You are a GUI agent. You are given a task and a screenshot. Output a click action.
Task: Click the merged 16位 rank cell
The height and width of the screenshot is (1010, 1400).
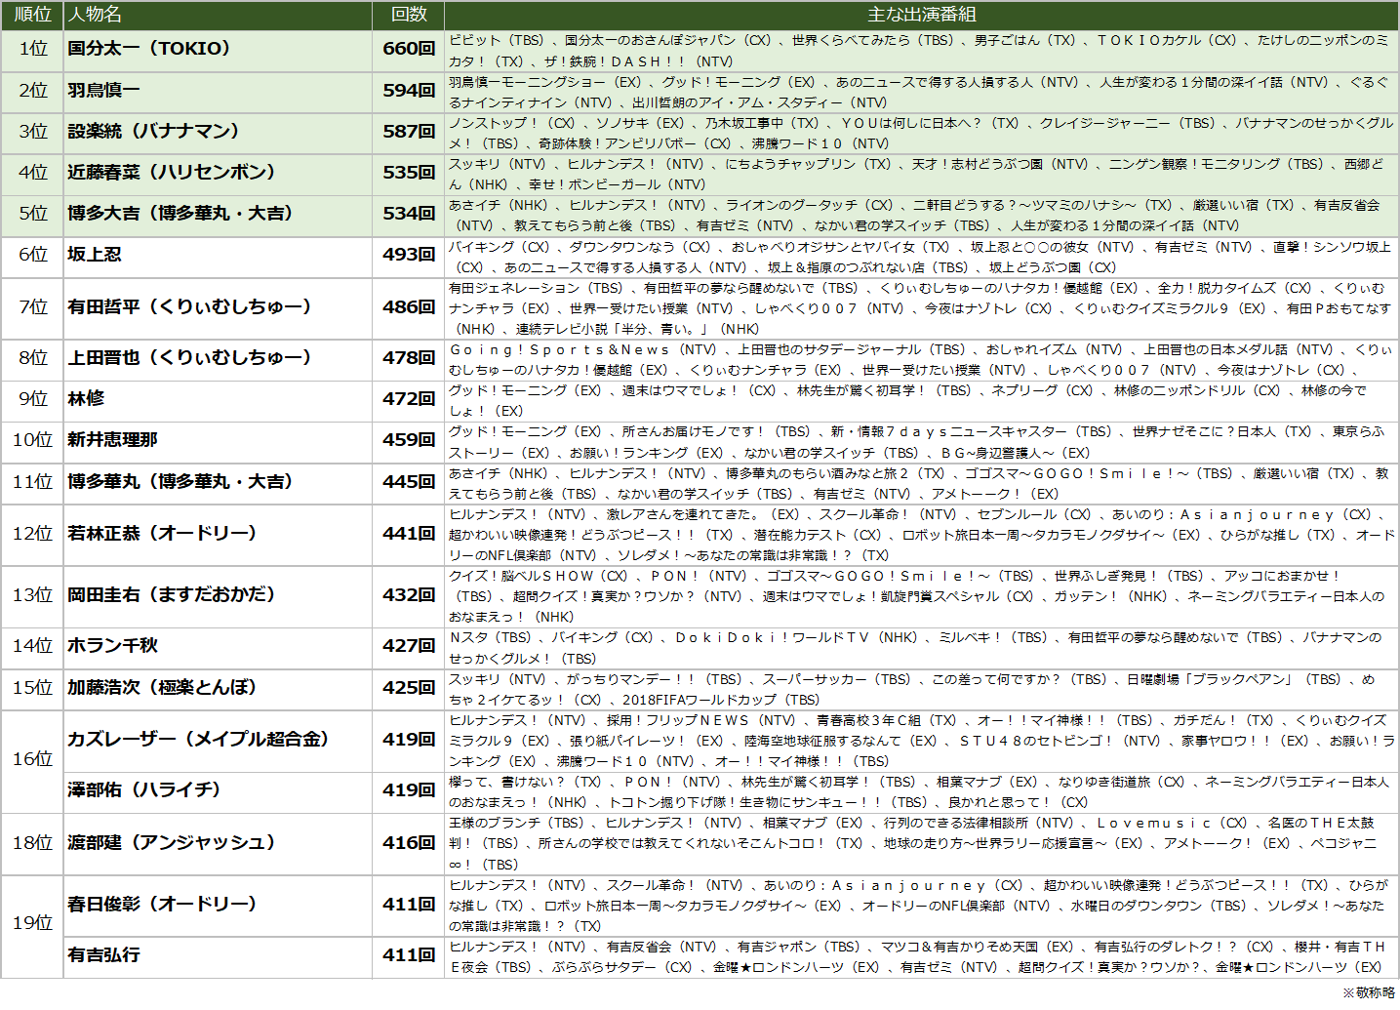32,759
